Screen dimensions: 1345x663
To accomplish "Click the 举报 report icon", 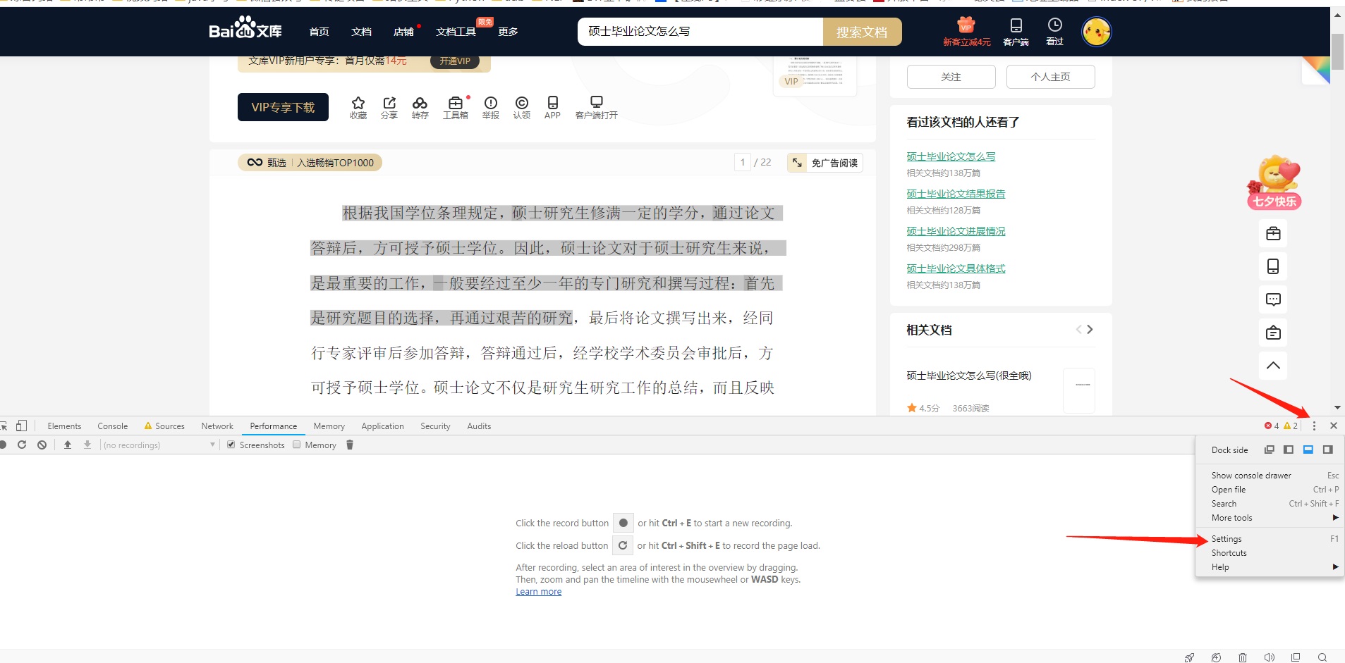I will point(490,103).
